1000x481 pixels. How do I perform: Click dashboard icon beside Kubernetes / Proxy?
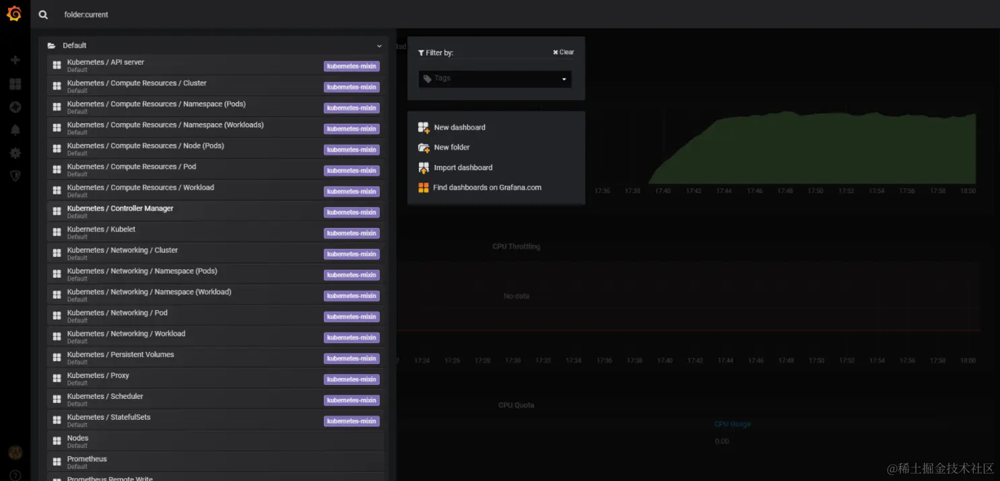(57, 379)
